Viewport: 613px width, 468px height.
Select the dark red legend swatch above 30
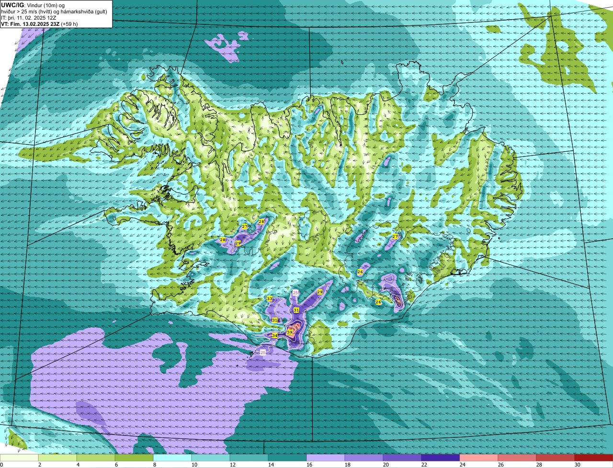(x=594, y=458)
